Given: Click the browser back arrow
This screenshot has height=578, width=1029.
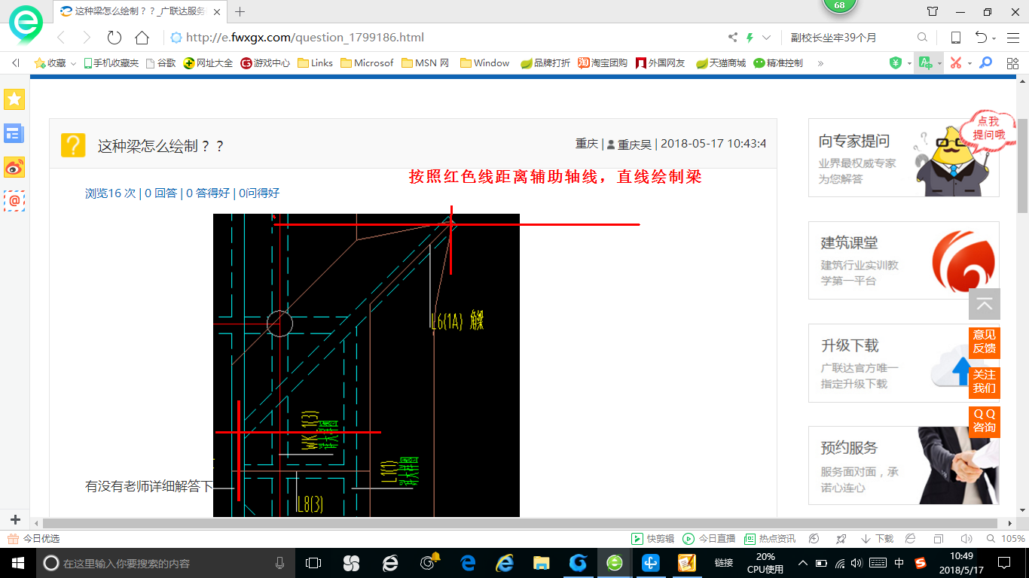Looking at the screenshot, I should click(61, 38).
